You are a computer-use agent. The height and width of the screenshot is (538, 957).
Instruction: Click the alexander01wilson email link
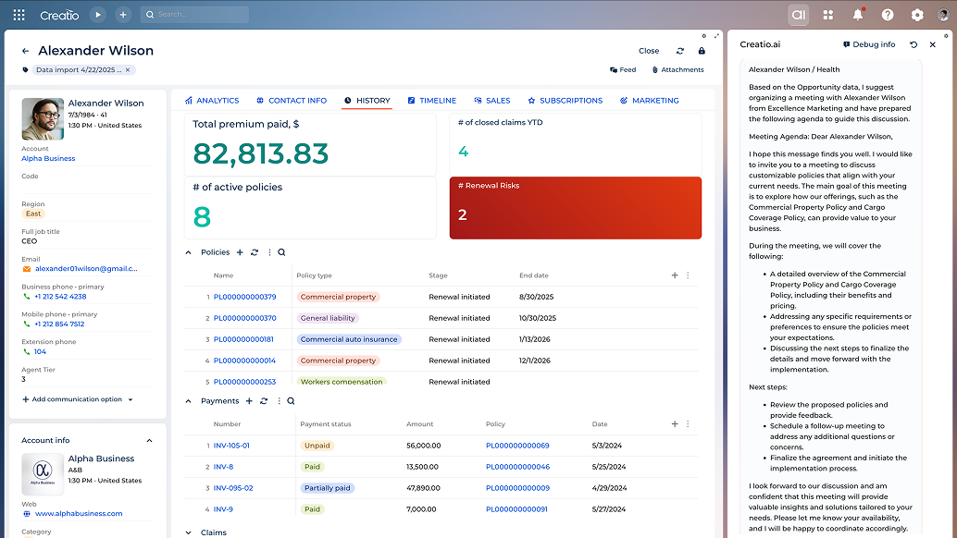(86, 269)
